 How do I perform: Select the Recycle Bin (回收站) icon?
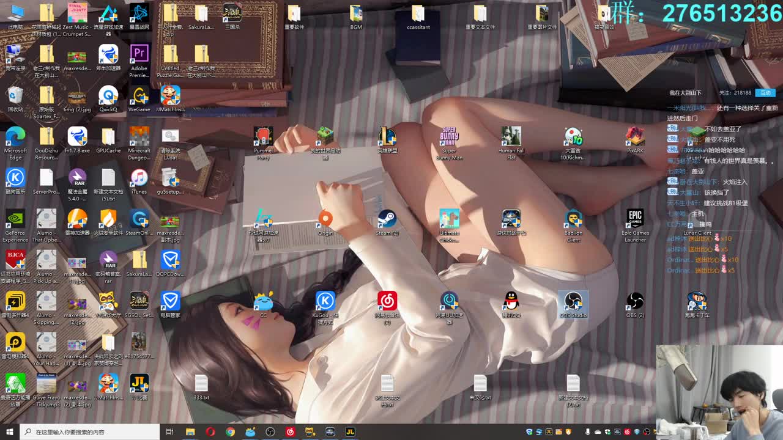point(15,100)
